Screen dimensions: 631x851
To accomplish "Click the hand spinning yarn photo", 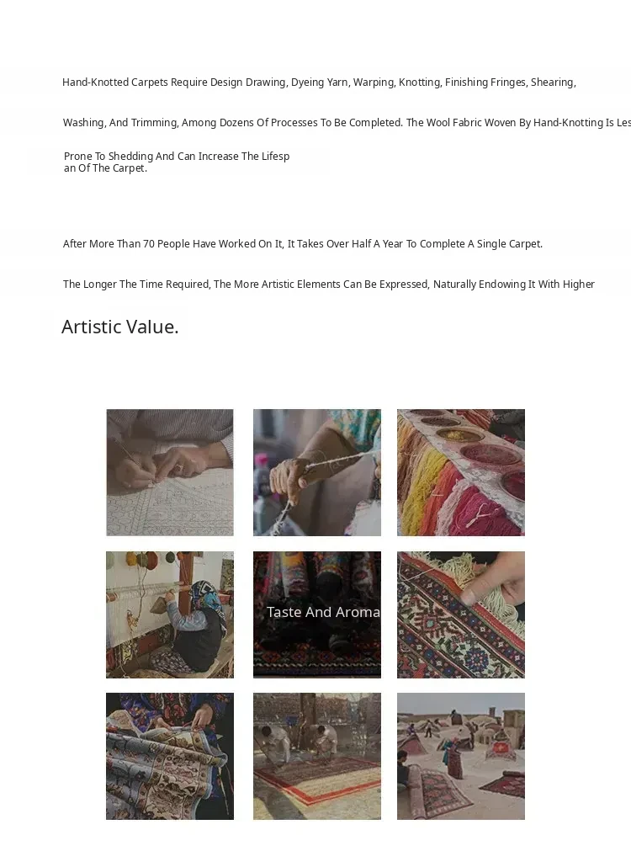I will point(317,472).
